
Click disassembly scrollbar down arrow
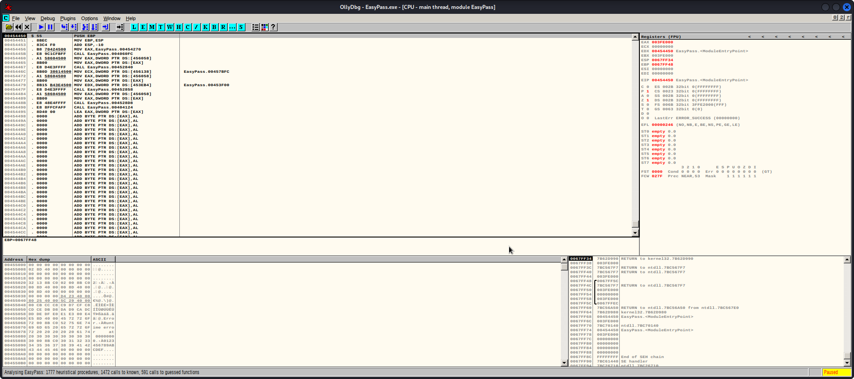(635, 233)
